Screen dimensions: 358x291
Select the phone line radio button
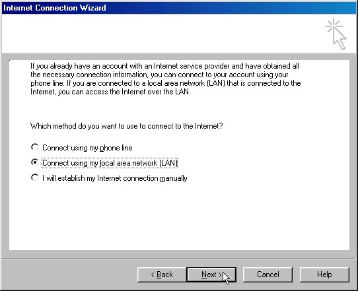35,147
